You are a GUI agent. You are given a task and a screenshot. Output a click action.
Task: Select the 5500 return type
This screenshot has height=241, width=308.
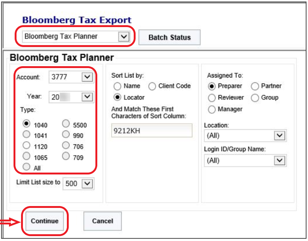click(x=66, y=124)
